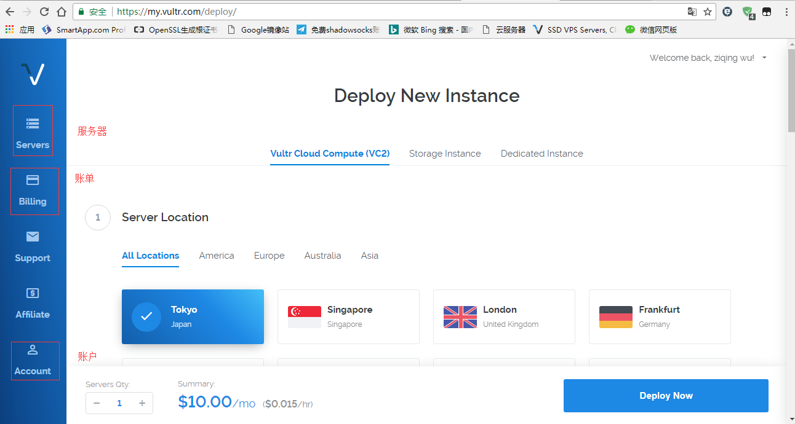
Task: Filter locations by the Asia tab
Action: tap(369, 255)
